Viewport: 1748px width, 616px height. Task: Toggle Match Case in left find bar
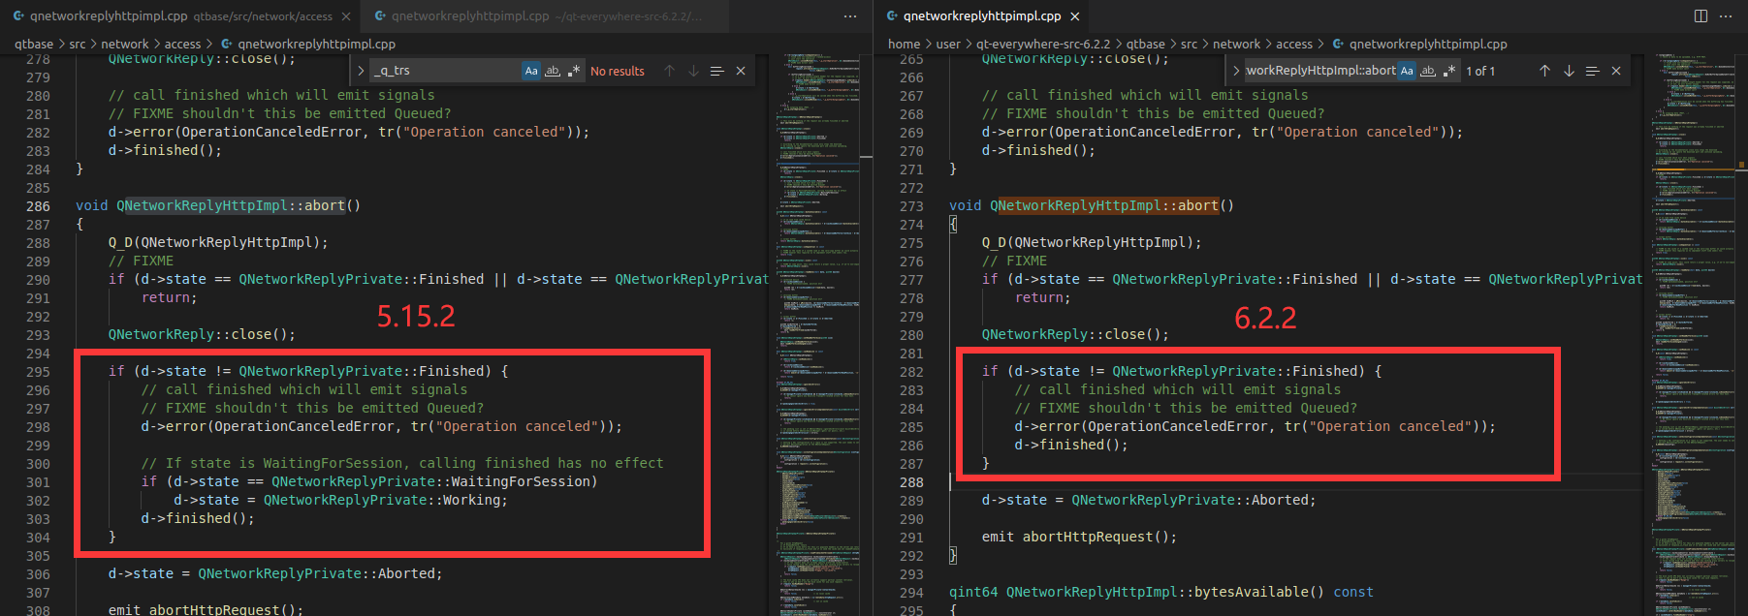click(531, 71)
